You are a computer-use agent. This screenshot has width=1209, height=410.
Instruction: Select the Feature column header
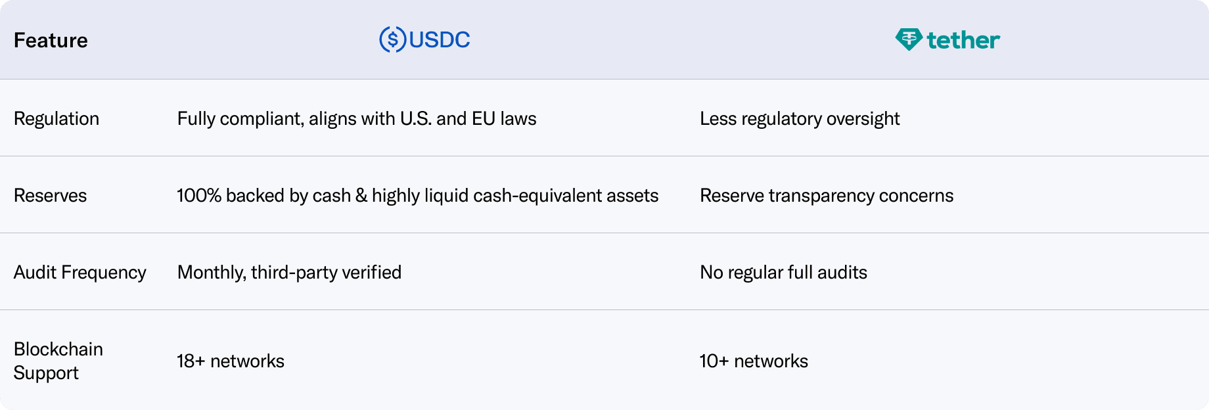tap(51, 41)
